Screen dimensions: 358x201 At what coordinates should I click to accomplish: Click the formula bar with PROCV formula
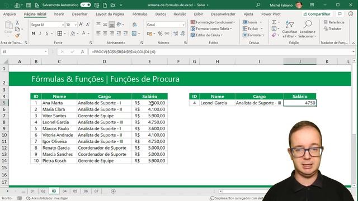click(220, 52)
